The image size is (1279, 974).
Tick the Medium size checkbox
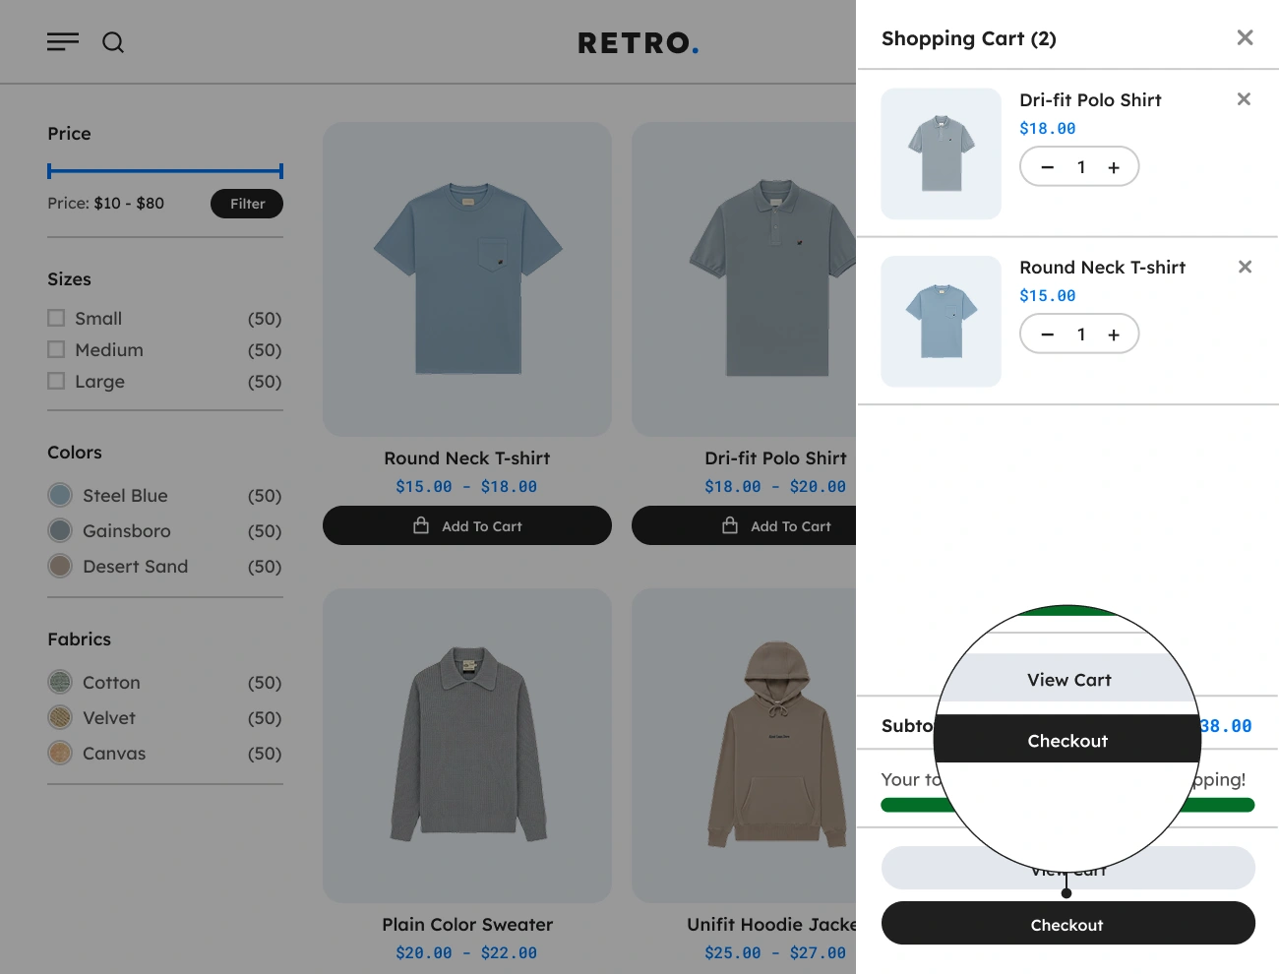coord(56,349)
